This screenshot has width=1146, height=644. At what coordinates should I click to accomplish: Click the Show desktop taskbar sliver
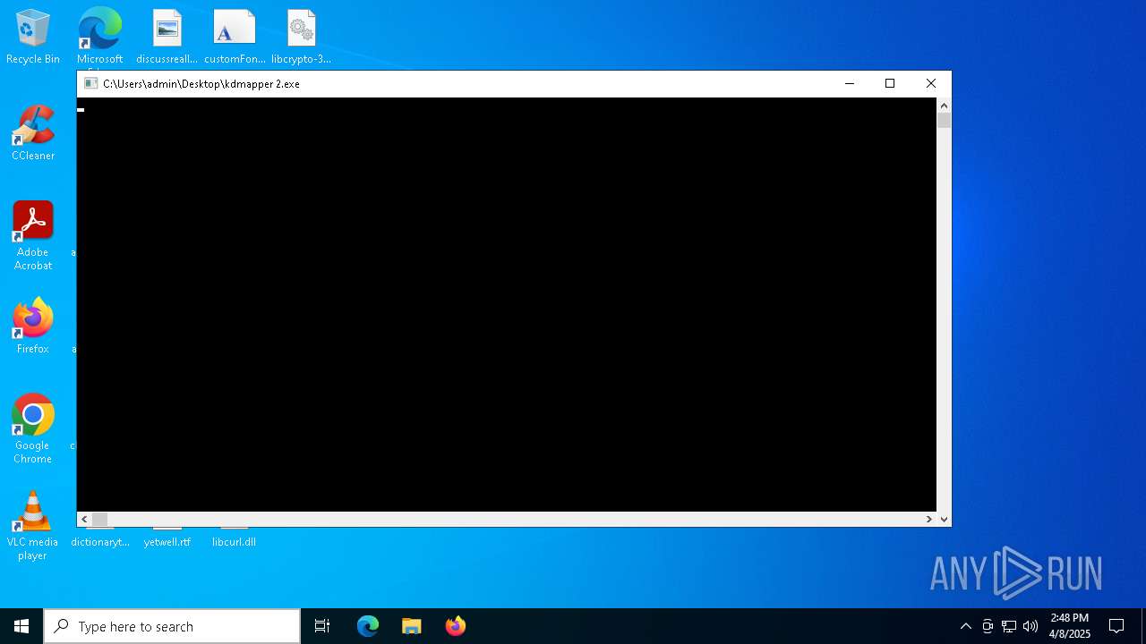coord(1143,626)
